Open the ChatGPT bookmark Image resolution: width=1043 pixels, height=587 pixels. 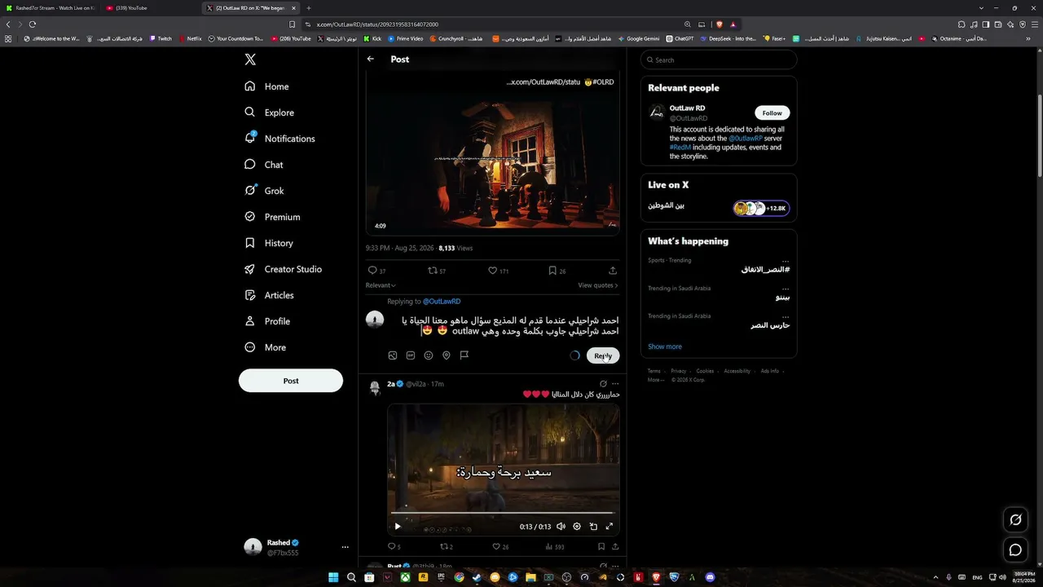(680, 38)
